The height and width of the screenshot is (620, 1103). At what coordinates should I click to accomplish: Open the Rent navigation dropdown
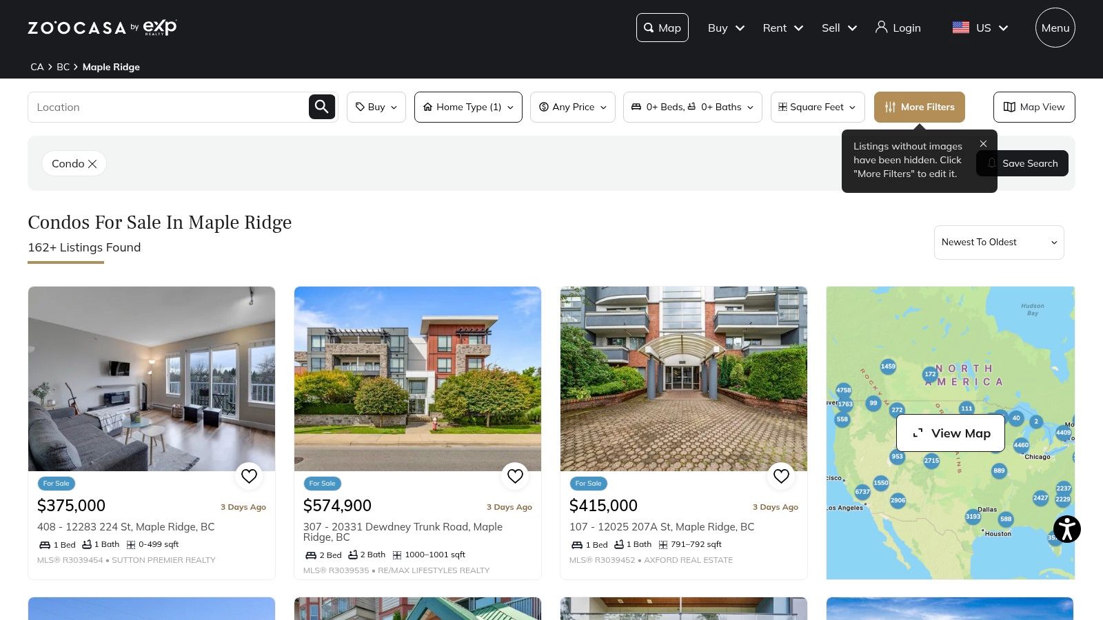coord(782,28)
